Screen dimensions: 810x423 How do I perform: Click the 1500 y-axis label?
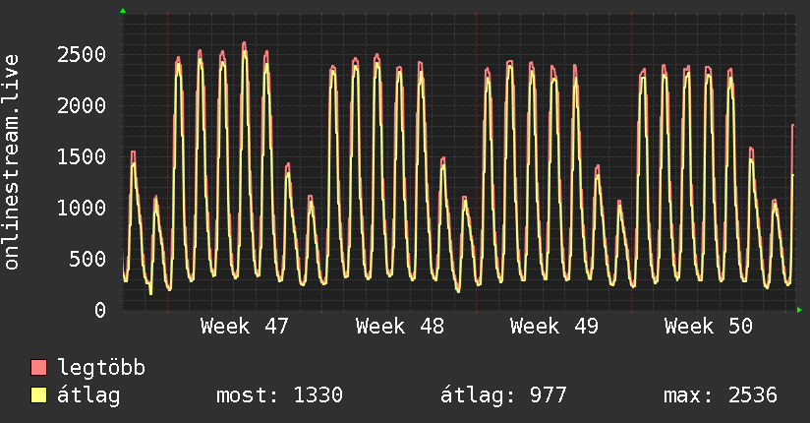[x=82, y=156]
